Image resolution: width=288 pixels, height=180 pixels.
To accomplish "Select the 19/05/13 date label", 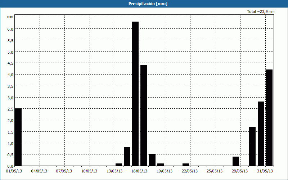I will point(165,171).
